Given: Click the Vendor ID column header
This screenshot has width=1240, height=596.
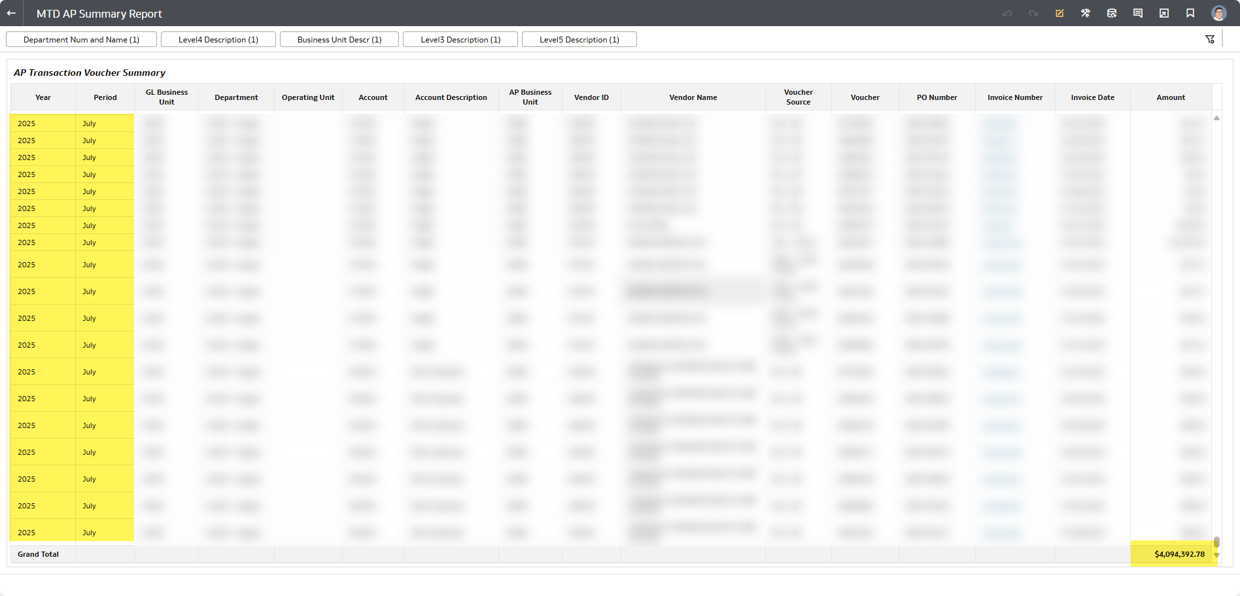Looking at the screenshot, I should click(591, 97).
